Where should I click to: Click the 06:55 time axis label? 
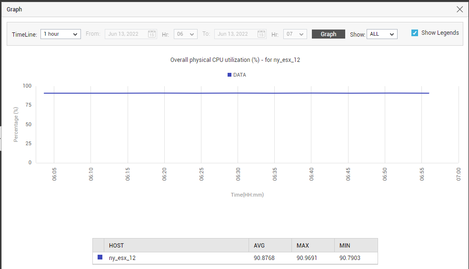click(x=422, y=174)
